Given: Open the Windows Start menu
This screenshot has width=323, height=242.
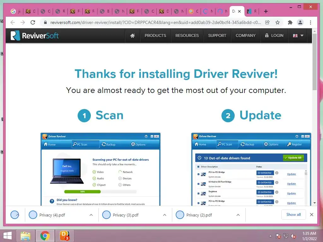Looking at the screenshot, I should click(8, 236).
